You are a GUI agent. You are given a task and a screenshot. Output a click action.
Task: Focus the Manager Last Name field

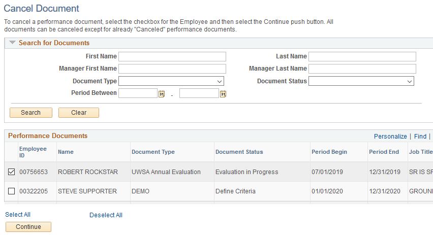click(362, 69)
